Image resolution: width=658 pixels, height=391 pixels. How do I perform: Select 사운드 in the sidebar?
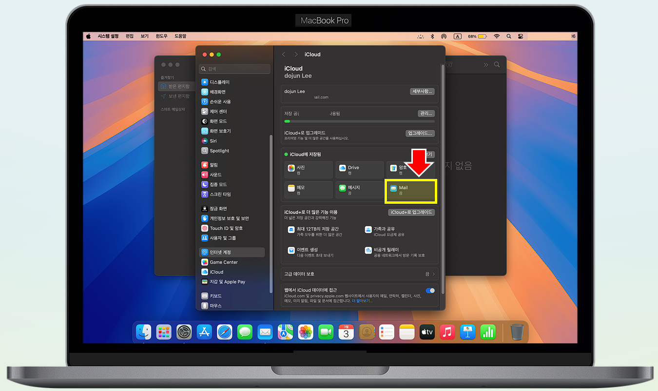[x=212, y=175]
